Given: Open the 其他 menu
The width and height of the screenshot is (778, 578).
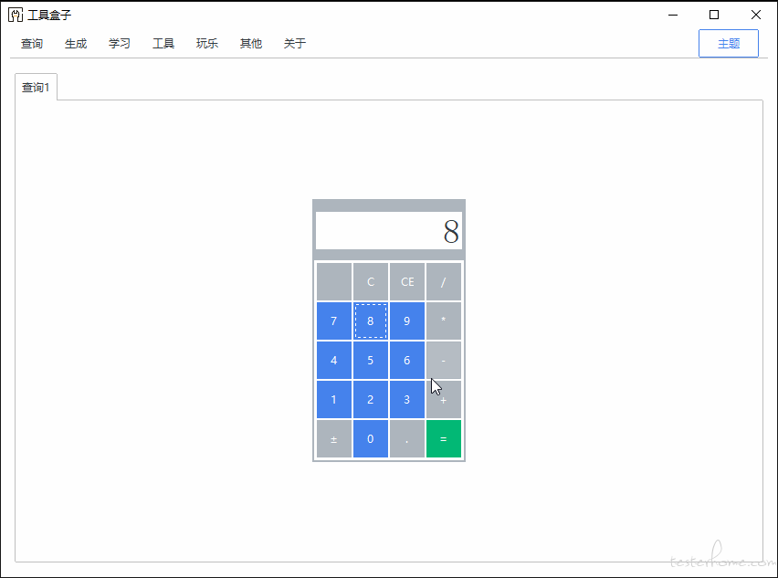Looking at the screenshot, I should tap(251, 44).
